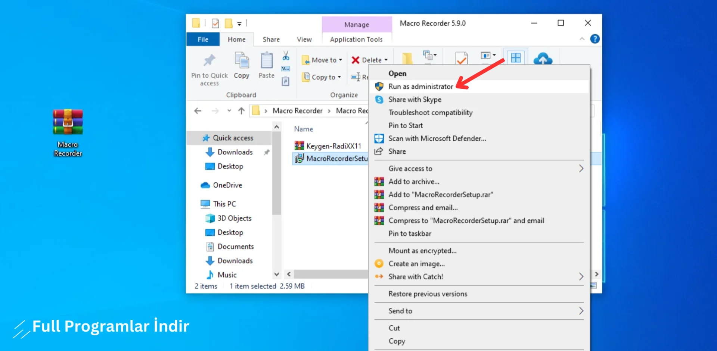Choose Create an image...
The width and height of the screenshot is (717, 351).
479,264
